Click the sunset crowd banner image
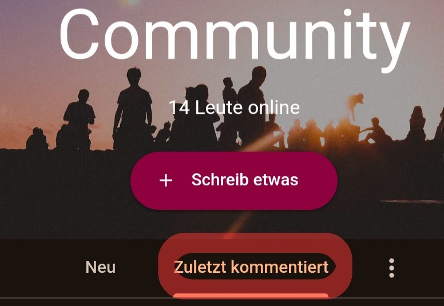Viewport: 444px width, 306px height. point(222,120)
